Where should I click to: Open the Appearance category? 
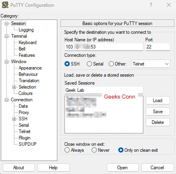coord(30,68)
